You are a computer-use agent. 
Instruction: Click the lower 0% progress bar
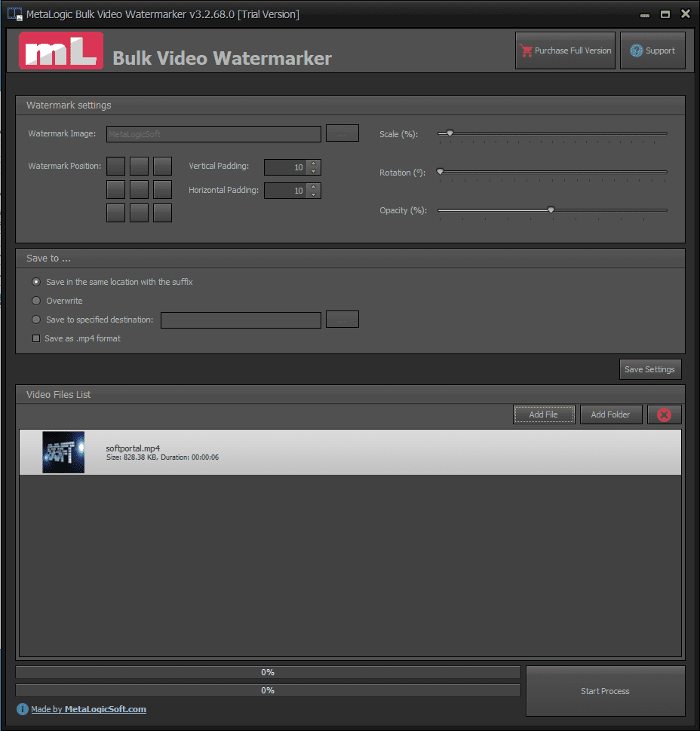(268, 690)
